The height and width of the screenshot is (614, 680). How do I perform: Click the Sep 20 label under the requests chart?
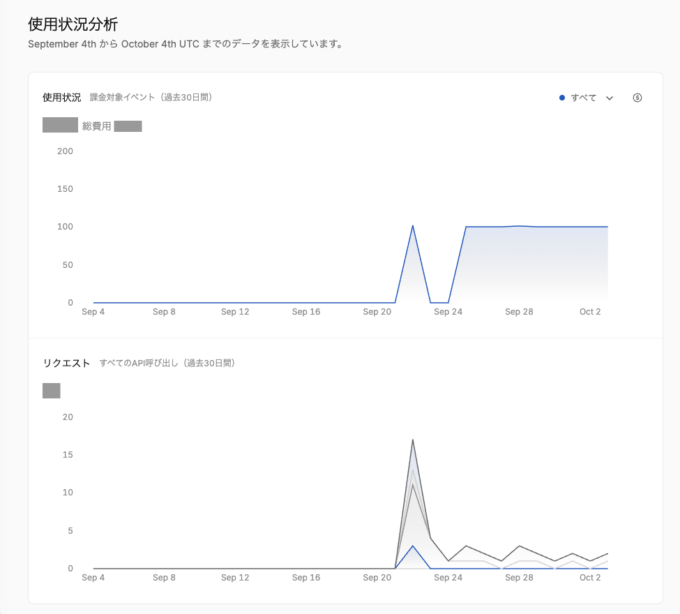pyautogui.click(x=377, y=578)
